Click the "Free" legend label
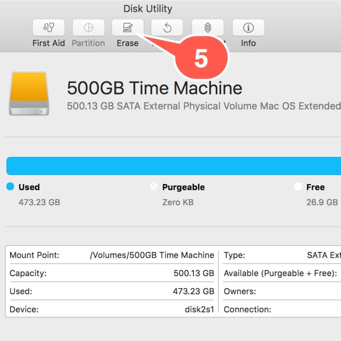 [x=316, y=187]
